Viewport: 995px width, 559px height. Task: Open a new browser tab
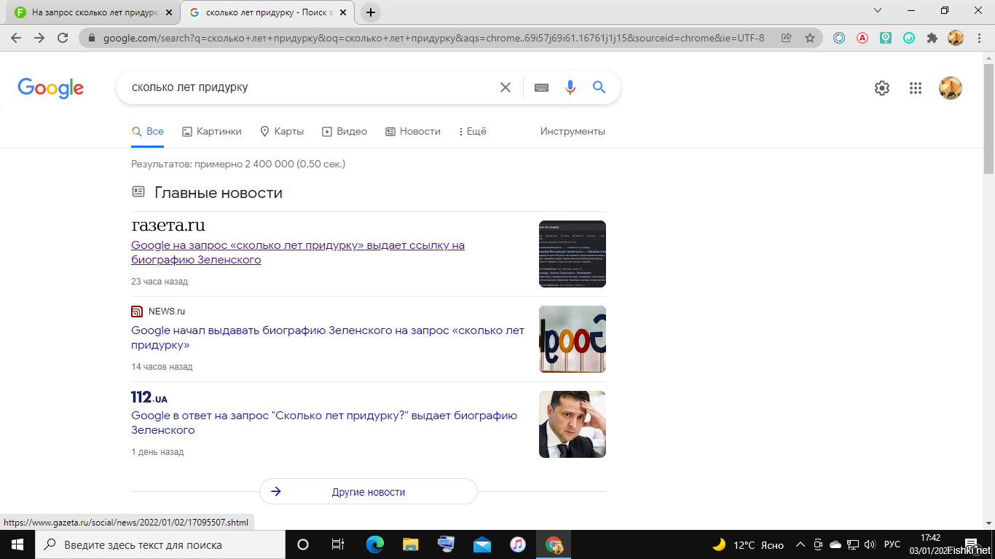(x=371, y=12)
